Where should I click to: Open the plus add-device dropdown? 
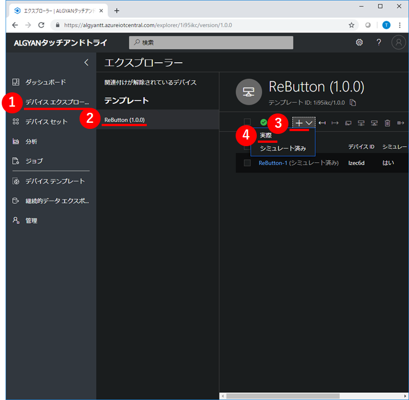[x=304, y=123]
